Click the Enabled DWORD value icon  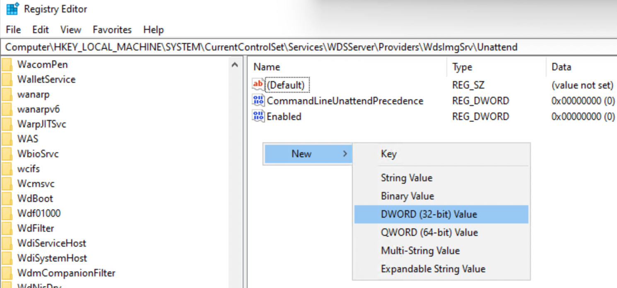(258, 116)
